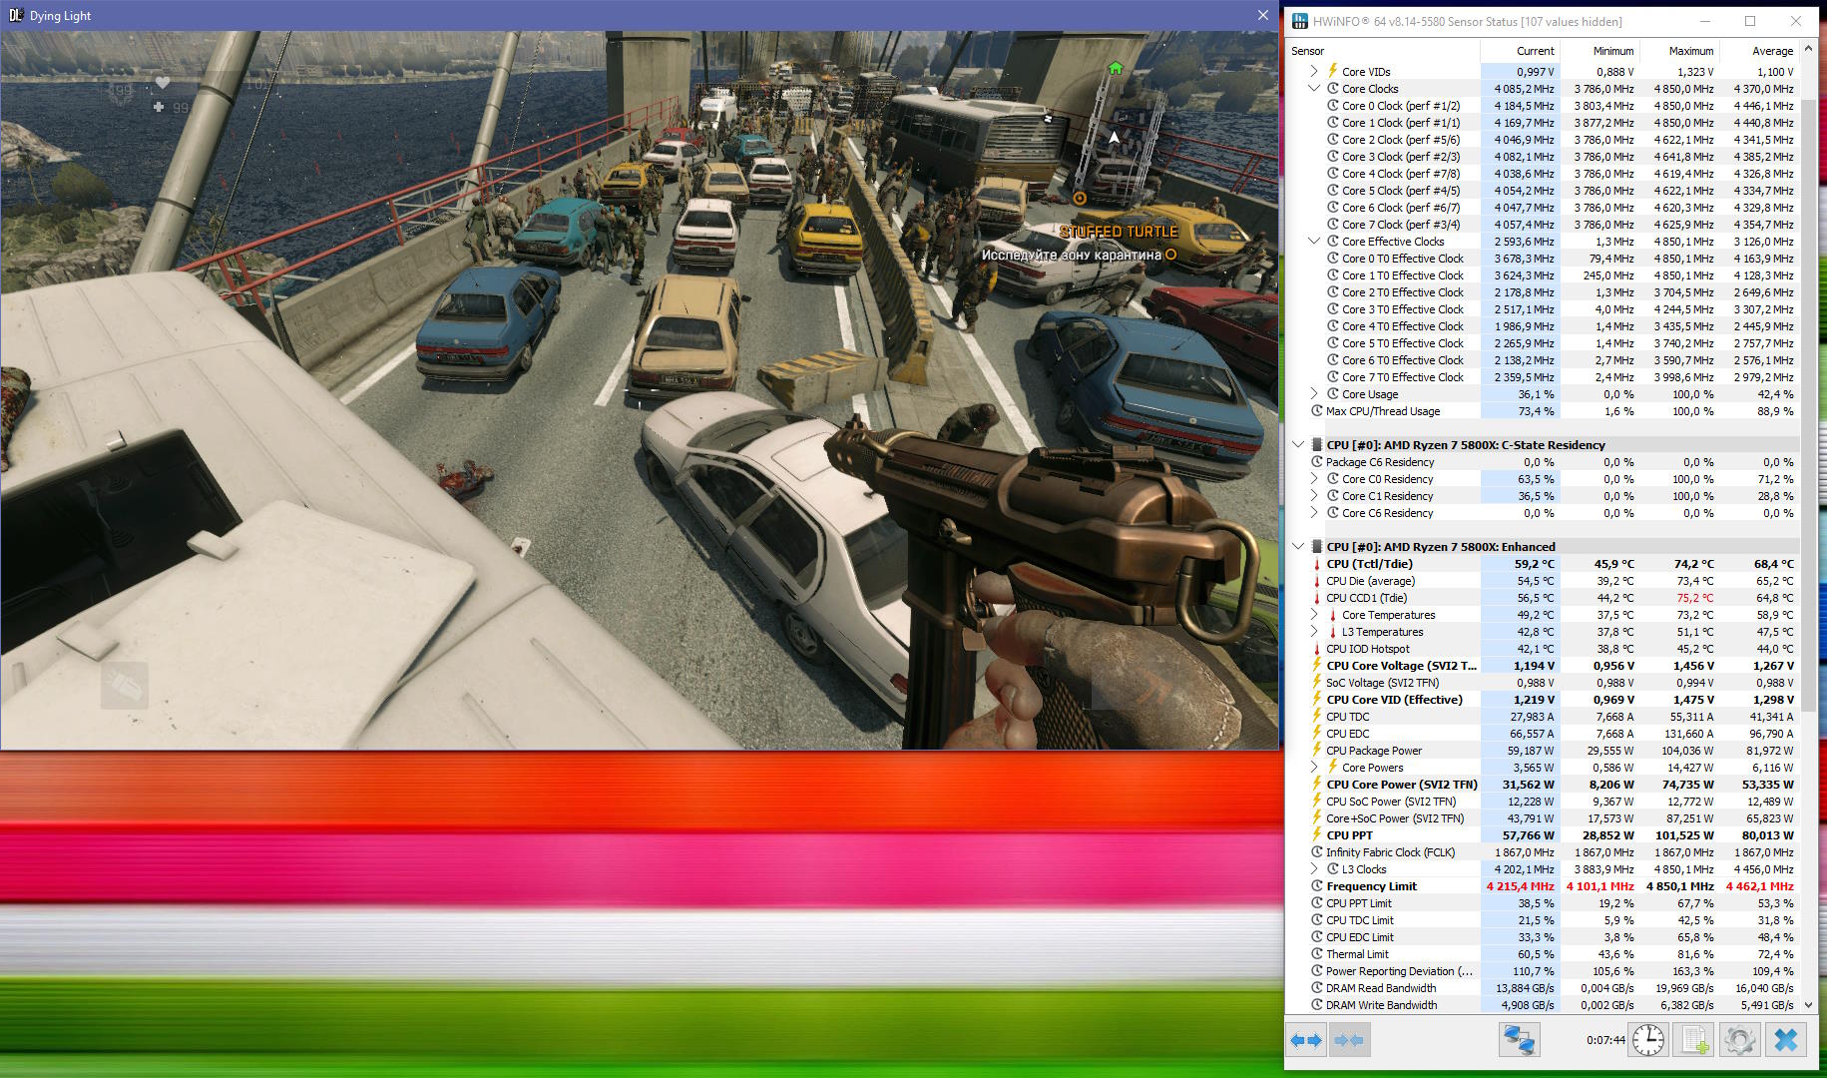The width and height of the screenshot is (1827, 1078).
Task: Expand the L3 Temperatures row
Action: 1314,632
